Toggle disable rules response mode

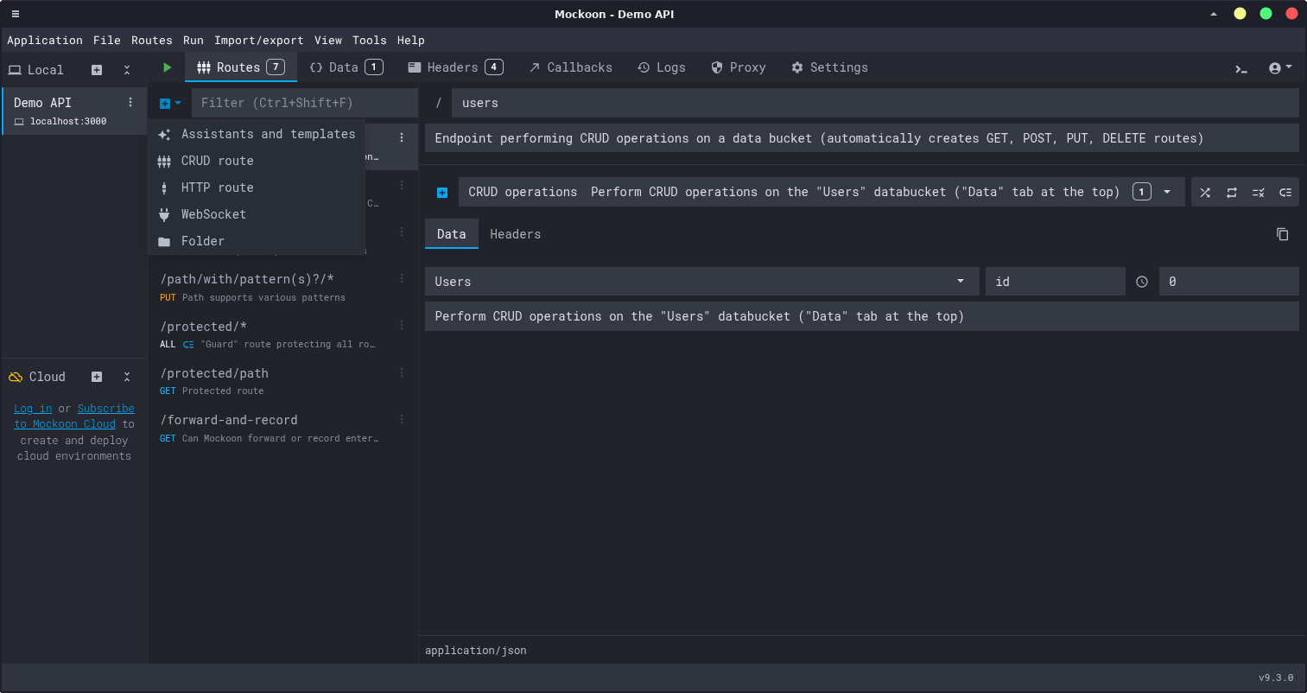click(x=1259, y=192)
